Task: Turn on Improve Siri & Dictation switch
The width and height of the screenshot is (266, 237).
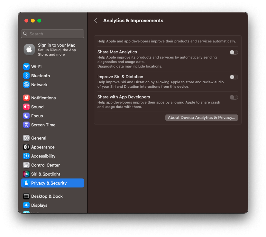Action: point(234,77)
